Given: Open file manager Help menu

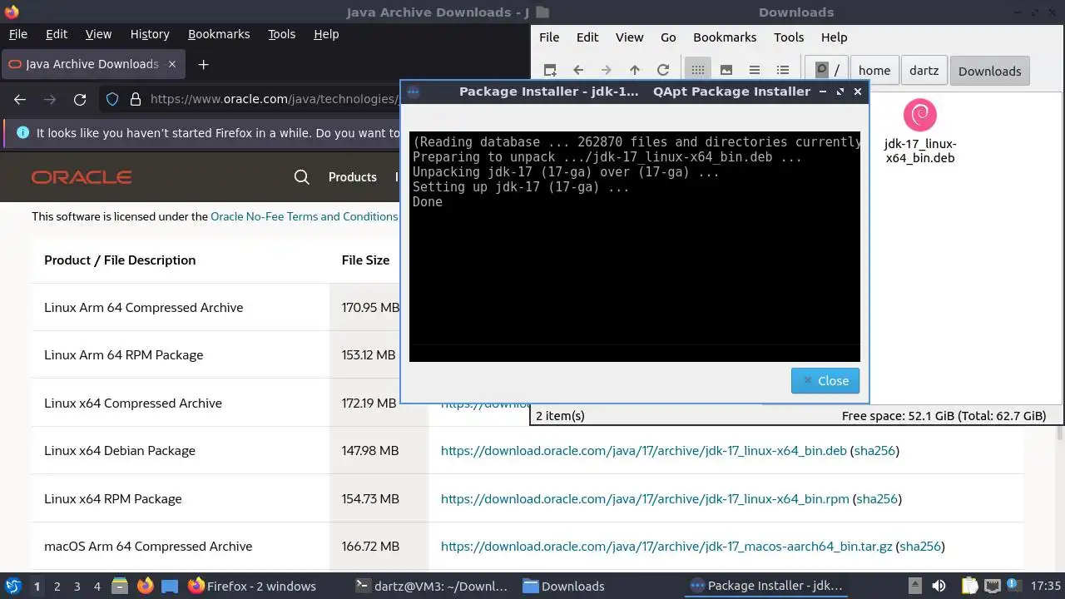Looking at the screenshot, I should (834, 37).
